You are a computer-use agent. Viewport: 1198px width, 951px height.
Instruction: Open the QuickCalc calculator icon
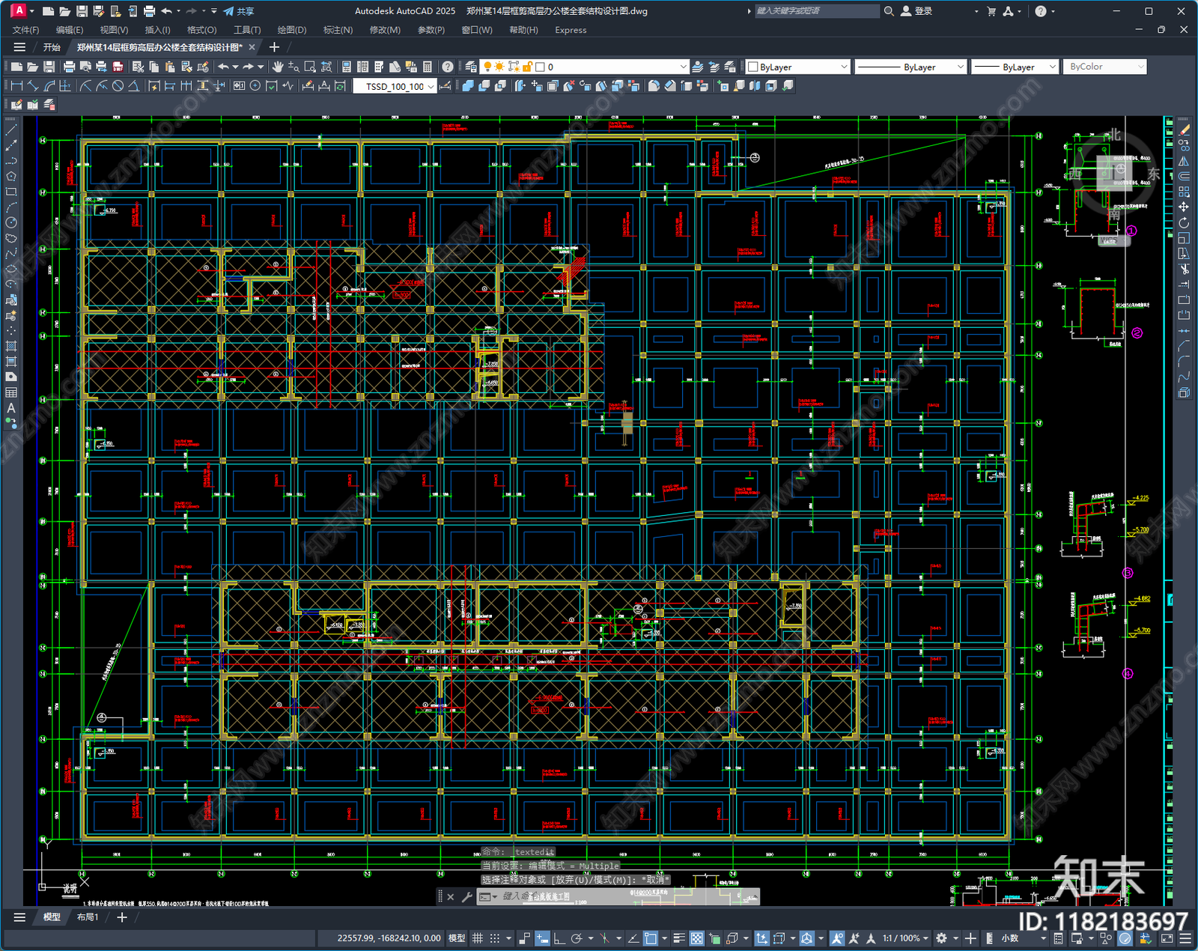428,67
